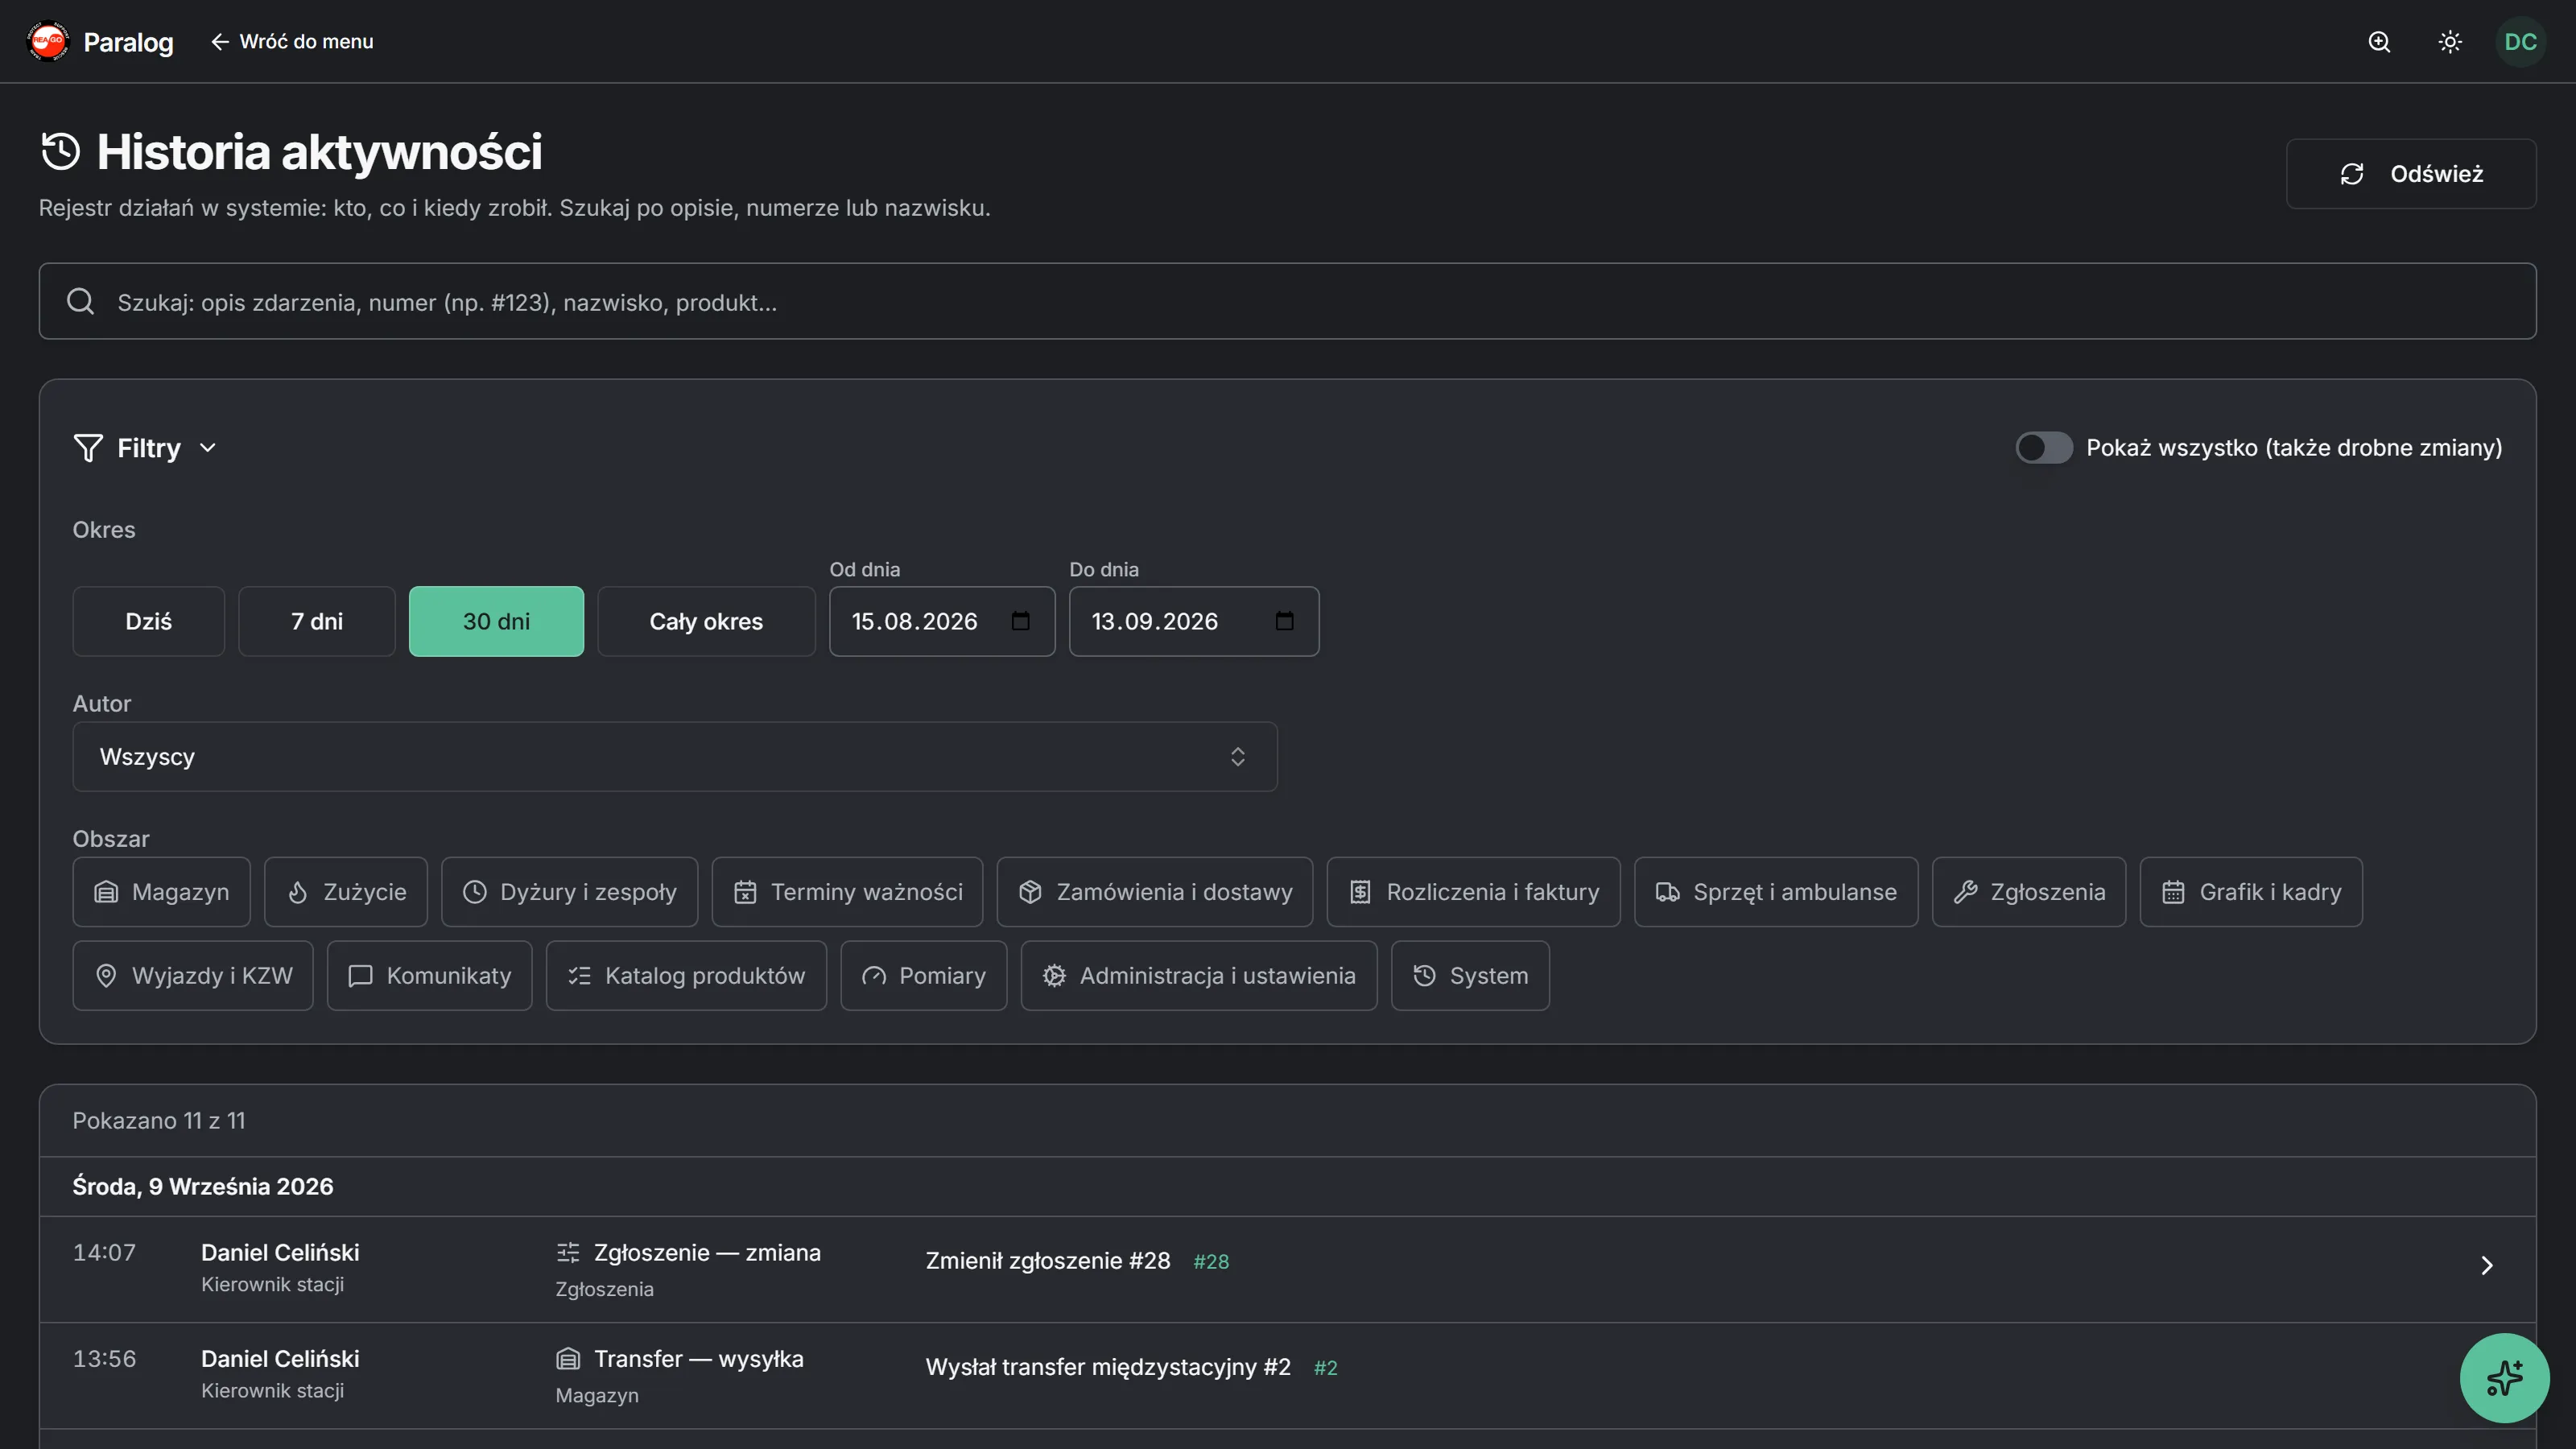Toggle 'Pokaż wszystko (także drobne zmiany)' switch
Viewport: 2576px width, 1449px height.
click(2044, 448)
